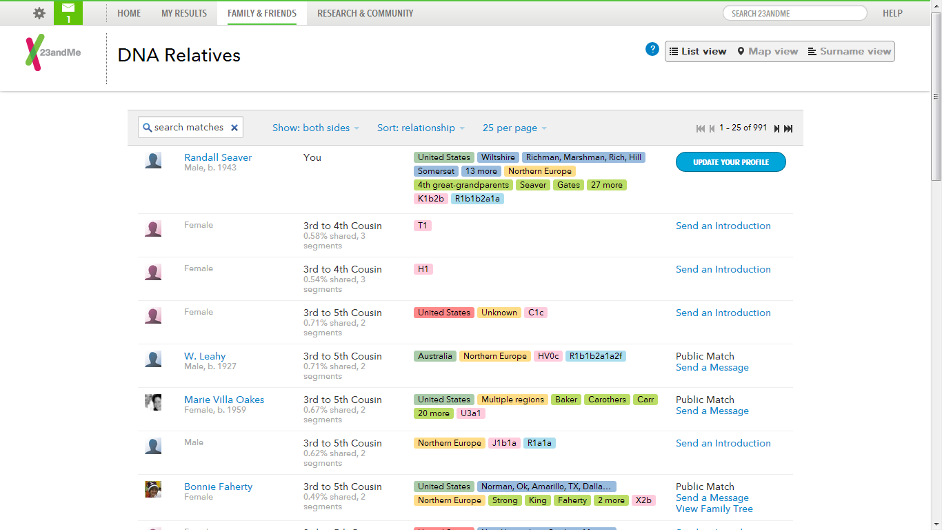The image size is (942, 530).
Task: Click inside the search matches field
Action: [x=190, y=127]
